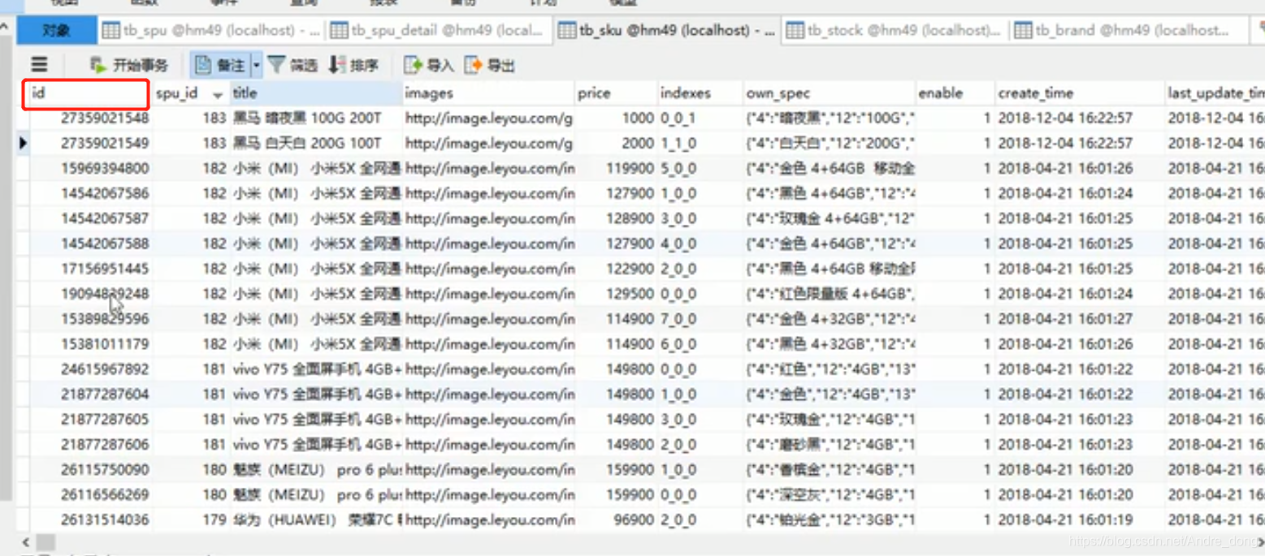
Task: Switch to the 对象 objects tab
Action: (57, 31)
